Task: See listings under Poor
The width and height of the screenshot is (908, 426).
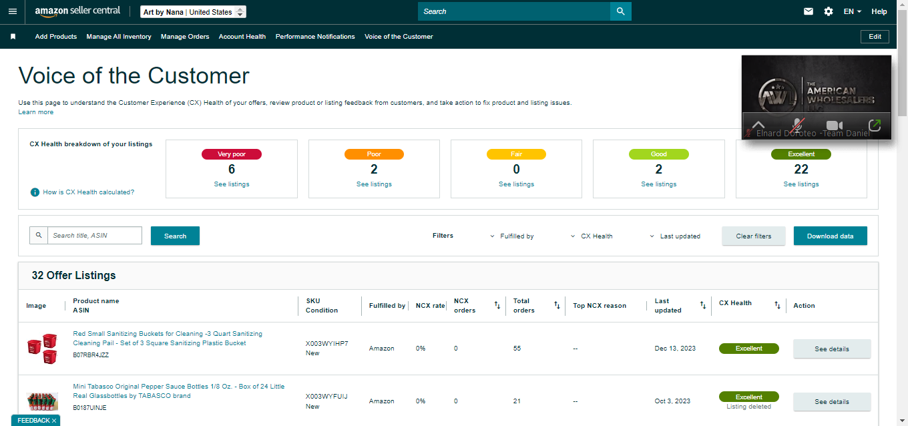Action: [374, 184]
